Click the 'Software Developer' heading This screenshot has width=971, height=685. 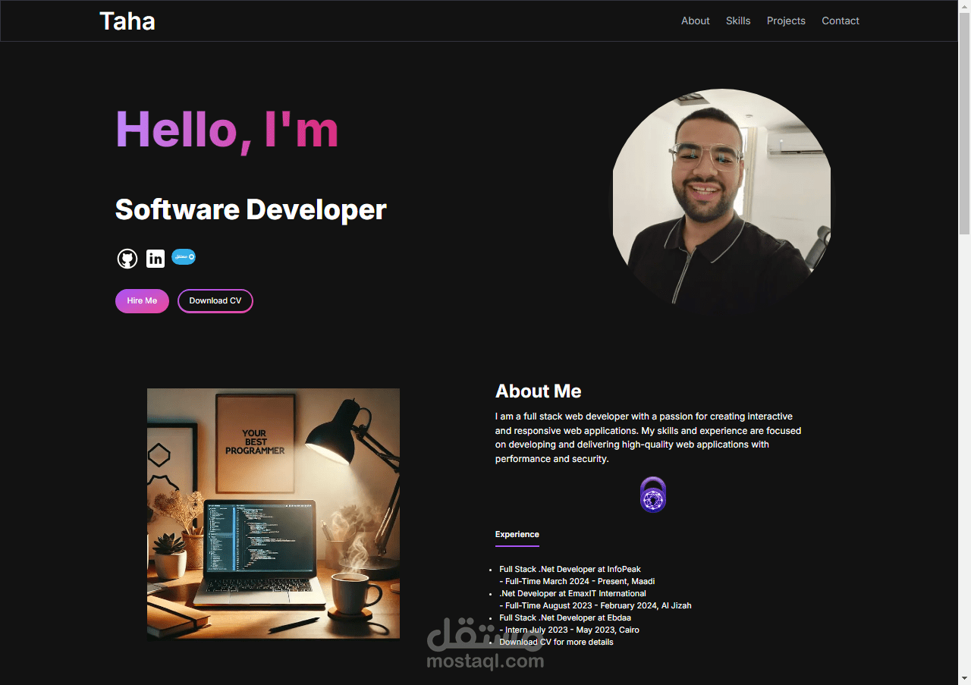(251, 209)
